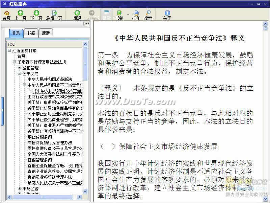This screenshot has width=270, height=203.
Task: Open 搜索 search from the toolbar
Action: 148,15
